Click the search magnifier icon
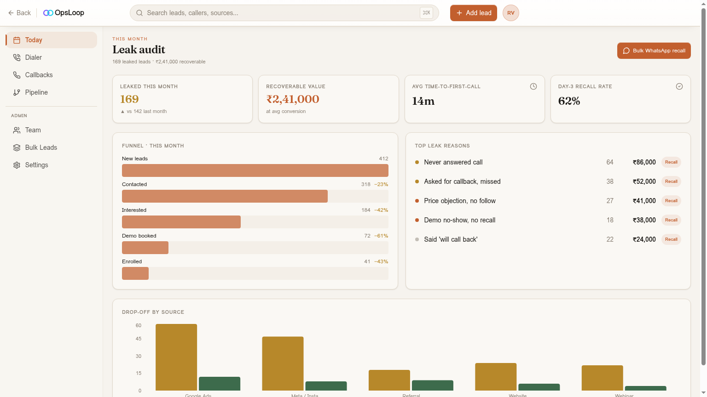The image size is (707, 397). (x=139, y=13)
